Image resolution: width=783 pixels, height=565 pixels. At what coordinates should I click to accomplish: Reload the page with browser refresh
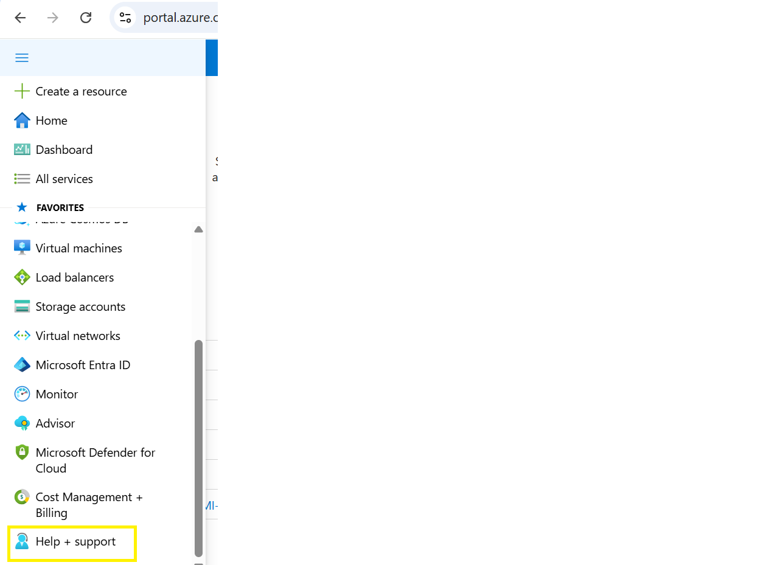86,18
